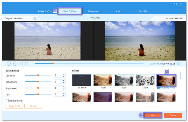Select the No effect filter
The image size is (188, 122).
click(x=82, y=80)
